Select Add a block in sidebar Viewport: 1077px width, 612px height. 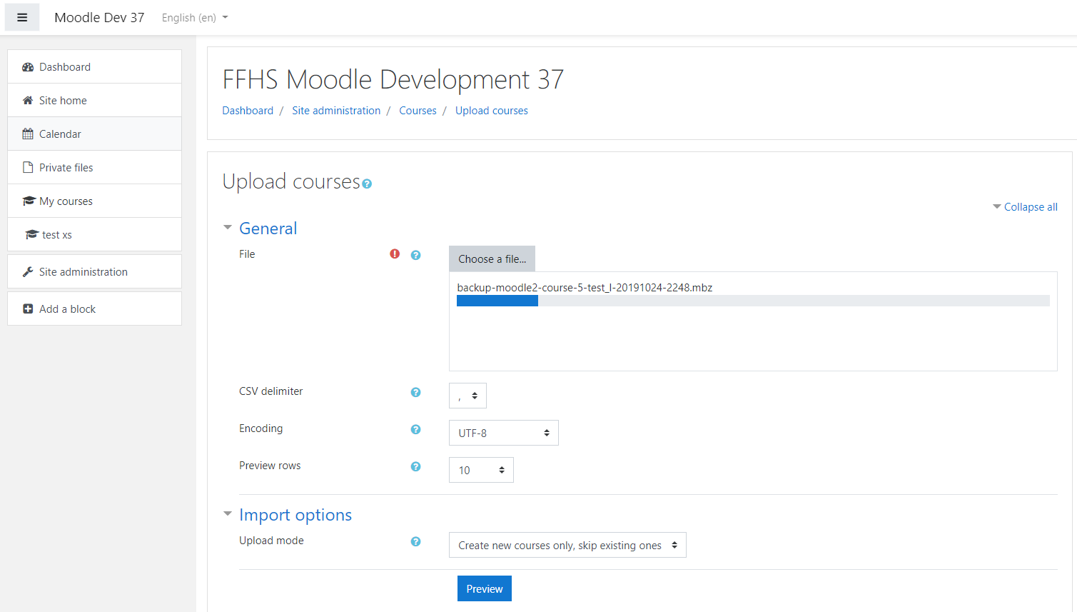click(x=94, y=309)
